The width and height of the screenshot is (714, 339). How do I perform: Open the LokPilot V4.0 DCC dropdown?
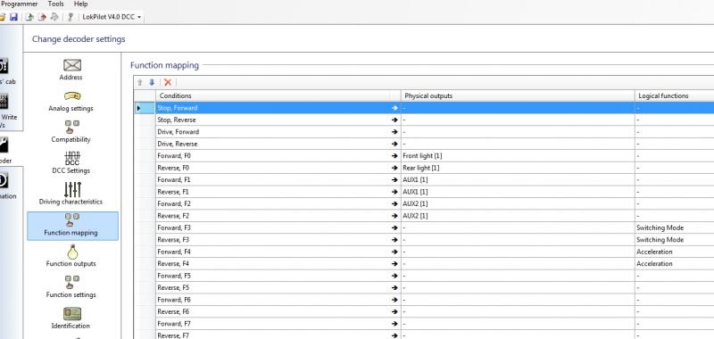click(x=112, y=17)
